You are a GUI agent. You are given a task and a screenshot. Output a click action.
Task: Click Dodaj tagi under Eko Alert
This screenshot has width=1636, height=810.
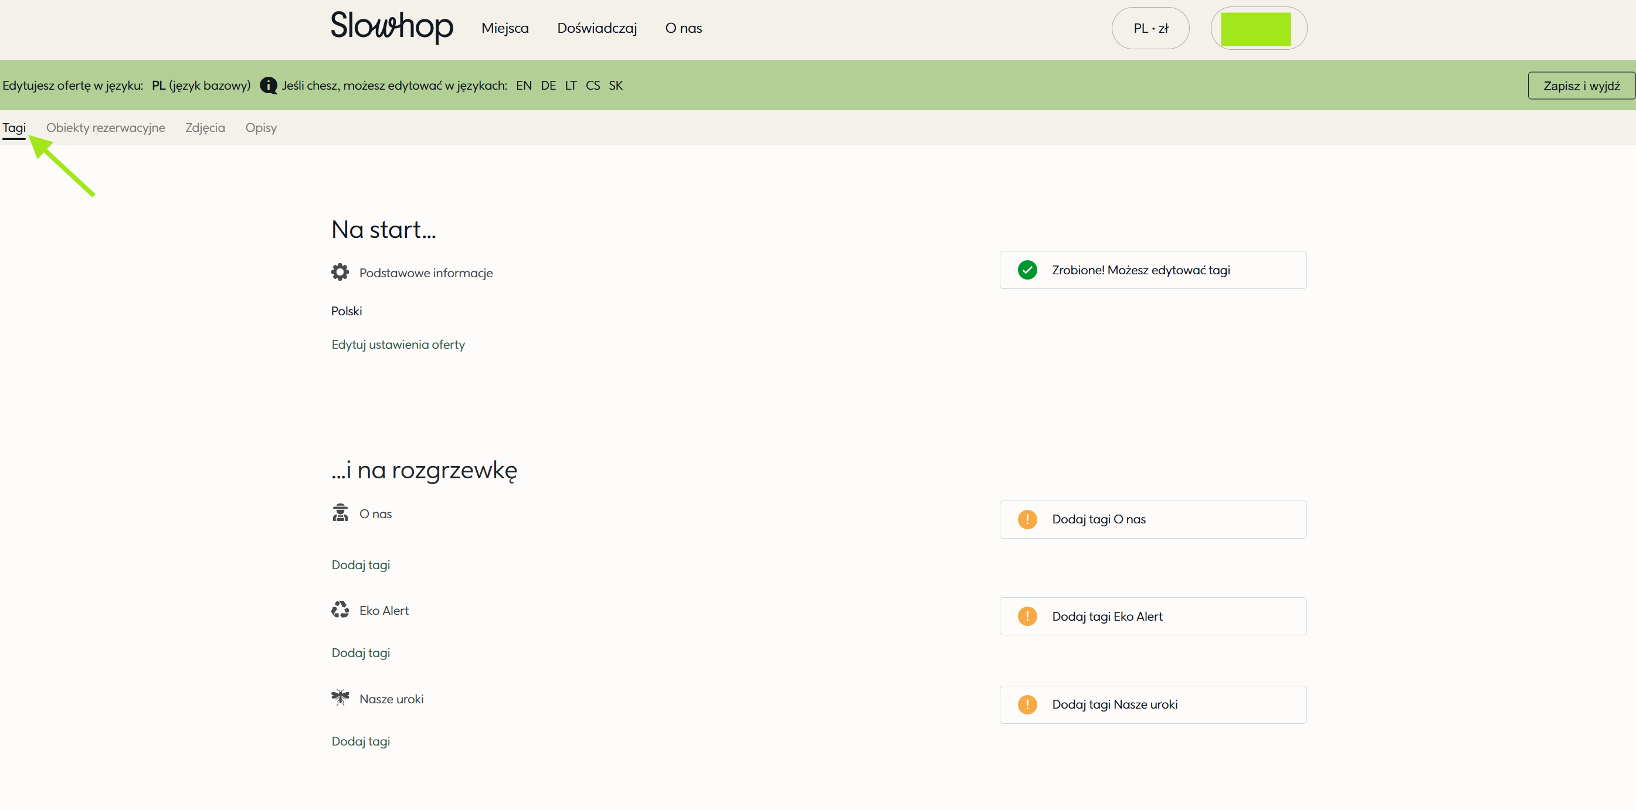click(x=361, y=652)
